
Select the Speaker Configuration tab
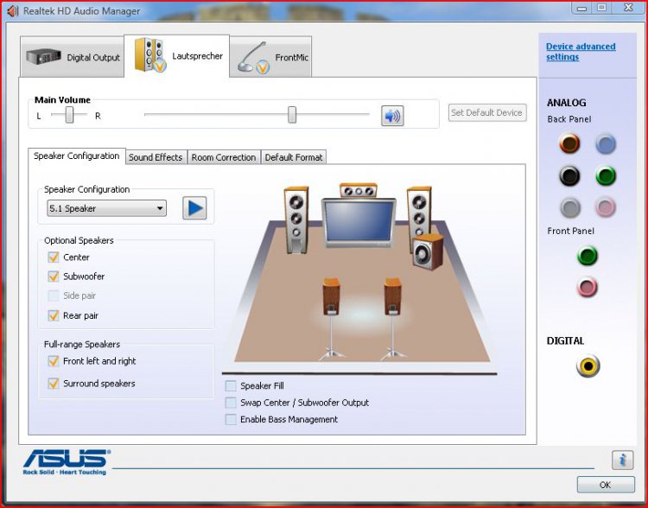point(76,156)
